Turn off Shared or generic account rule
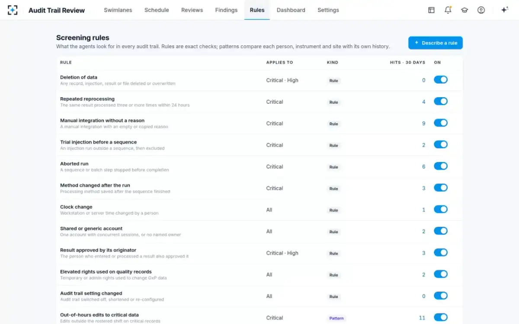Viewport: 519px width, 324px height. pyautogui.click(x=441, y=231)
